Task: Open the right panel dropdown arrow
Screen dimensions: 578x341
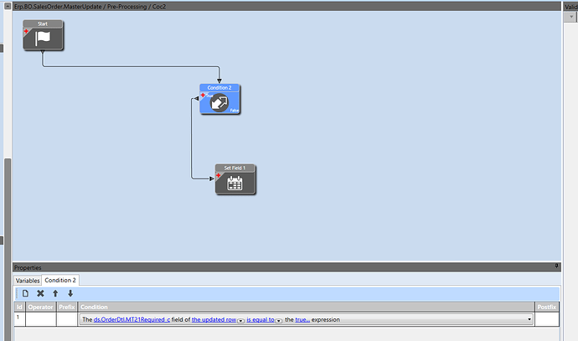Action: click(571, 17)
